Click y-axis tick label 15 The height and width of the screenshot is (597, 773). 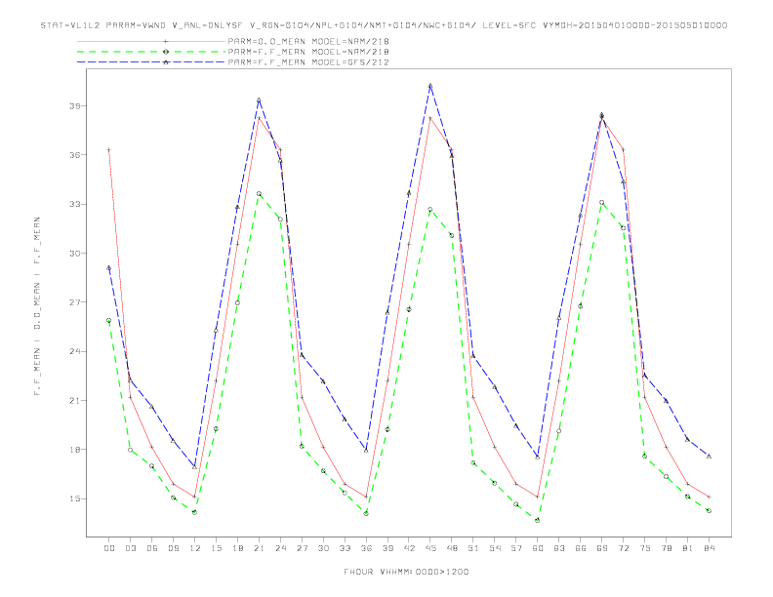coord(75,499)
